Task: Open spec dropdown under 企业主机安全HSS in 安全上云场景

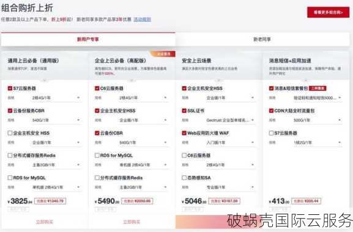Action: [x=230, y=98]
